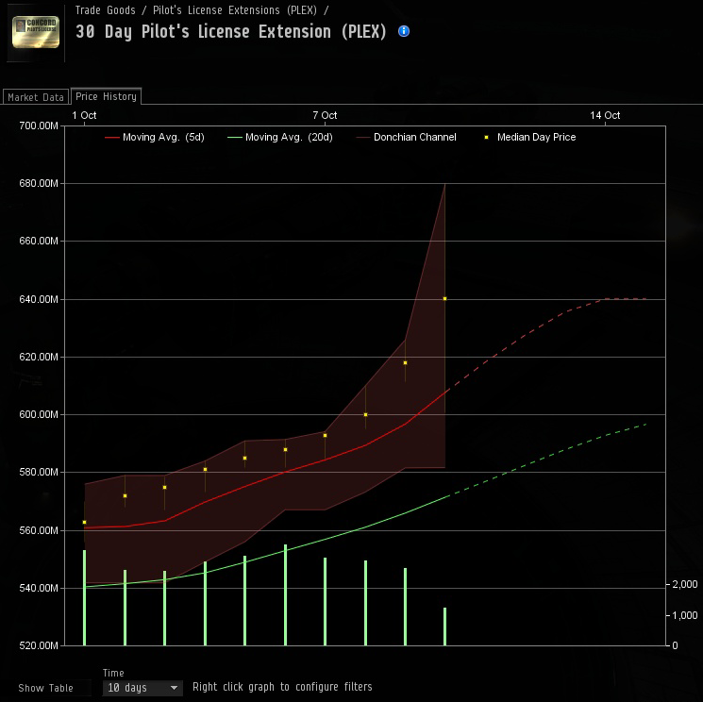Open Pilot's License Extensions (PLEX) breadcrumb

click(x=234, y=9)
